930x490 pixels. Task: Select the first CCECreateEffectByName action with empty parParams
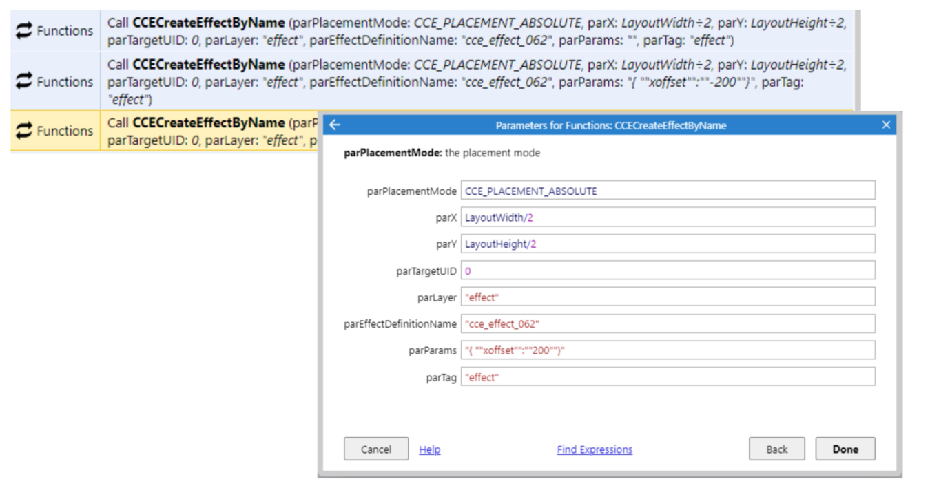coord(475,32)
